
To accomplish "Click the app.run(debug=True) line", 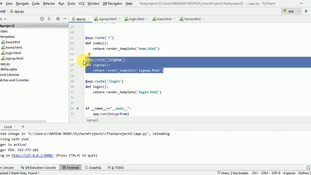I will click(111, 114).
